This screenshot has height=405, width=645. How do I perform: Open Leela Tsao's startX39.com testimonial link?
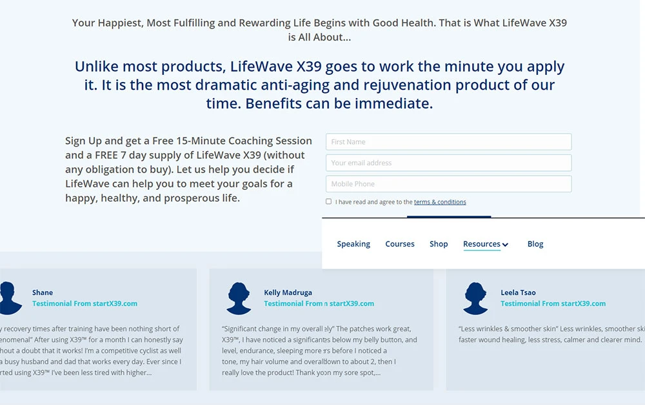click(553, 304)
